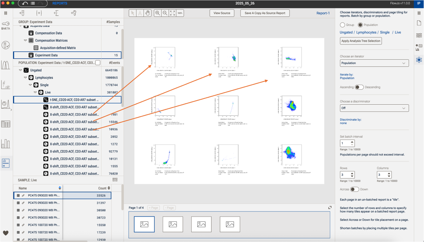Toggle the Ascending/Descending switch
The width and height of the screenshot is (424, 242).
coord(359,87)
